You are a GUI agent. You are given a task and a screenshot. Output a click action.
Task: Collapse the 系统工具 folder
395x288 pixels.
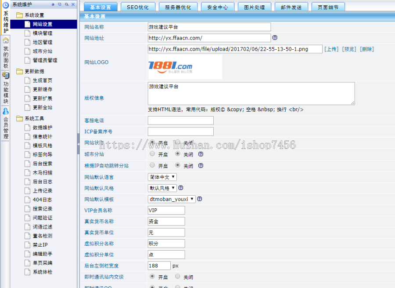point(19,118)
